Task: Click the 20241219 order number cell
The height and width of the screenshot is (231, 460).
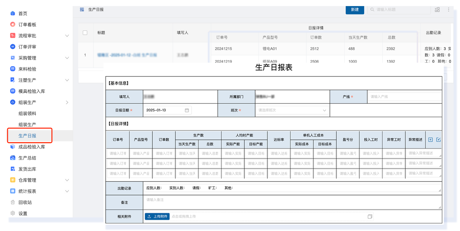Action: pos(223,61)
